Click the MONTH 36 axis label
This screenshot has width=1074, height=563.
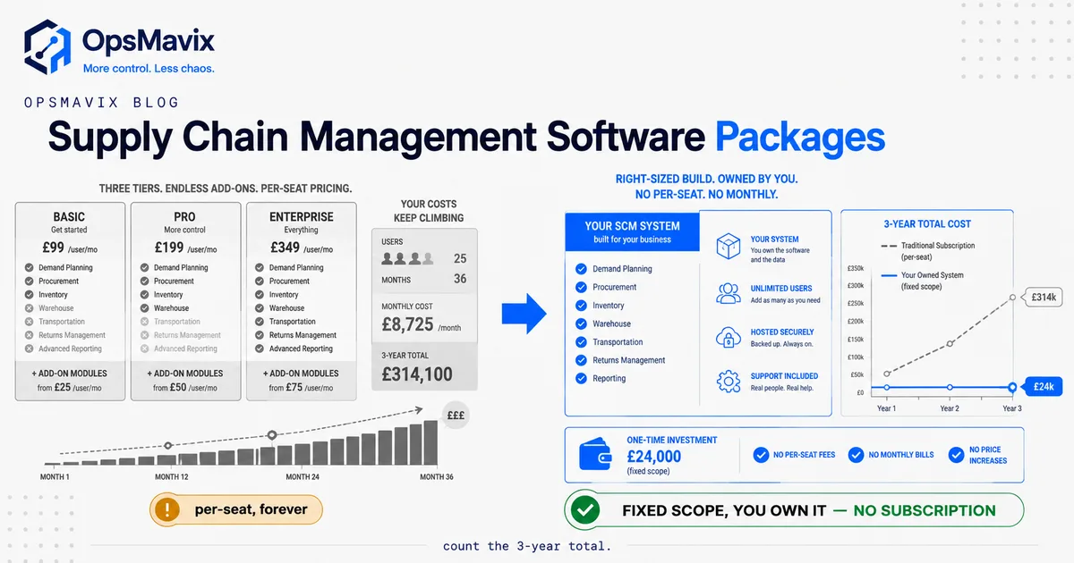(437, 477)
